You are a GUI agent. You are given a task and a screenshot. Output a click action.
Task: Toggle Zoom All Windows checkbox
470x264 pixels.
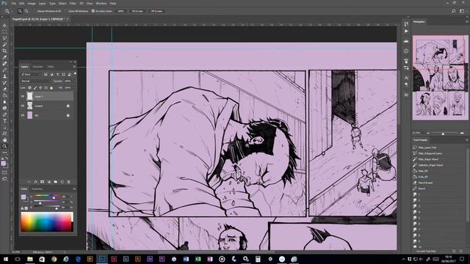pos(67,11)
